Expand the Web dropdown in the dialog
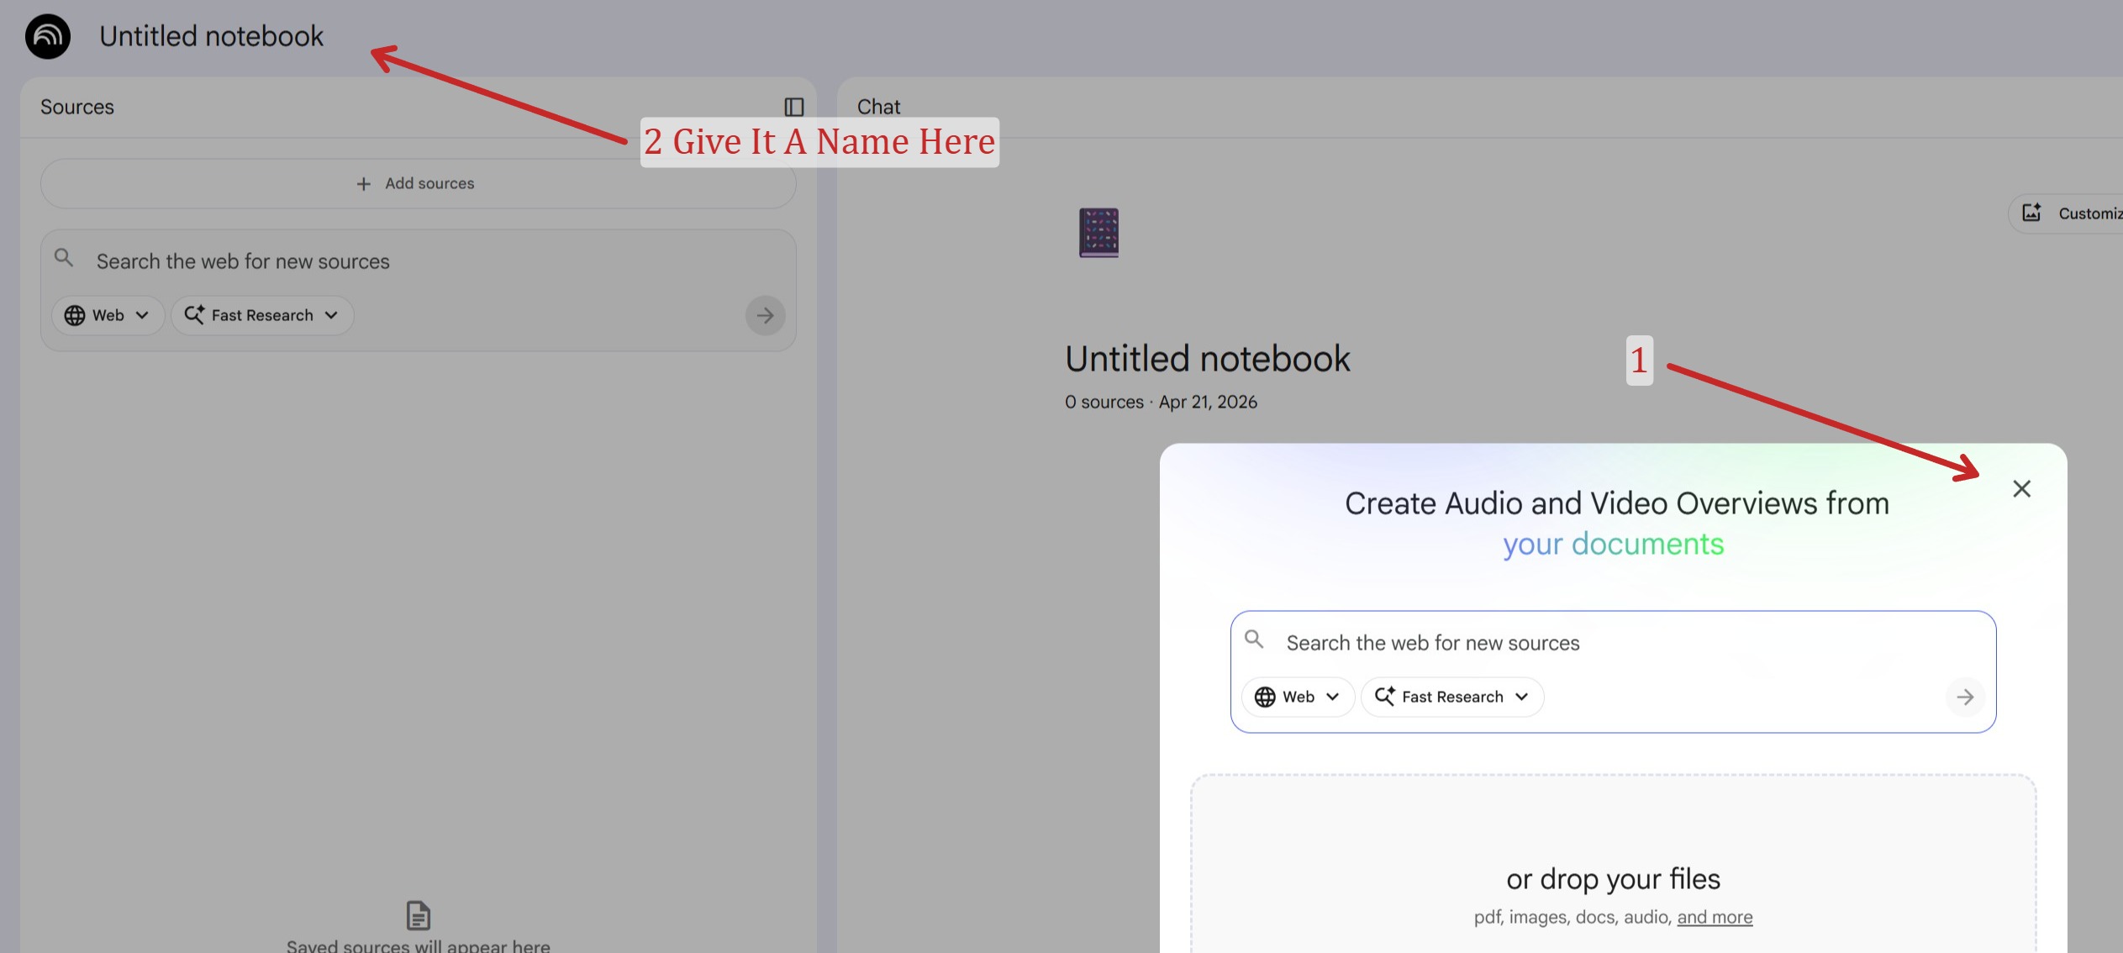This screenshot has width=2123, height=953. point(1298,697)
